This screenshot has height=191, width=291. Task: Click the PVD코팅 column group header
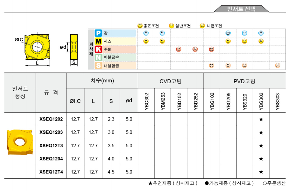click(x=244, y=81)
